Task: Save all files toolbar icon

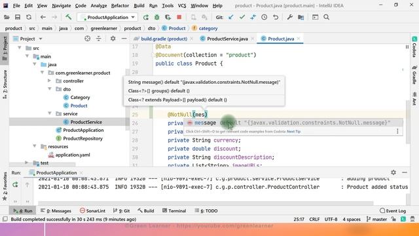Action: click(18, 18)
